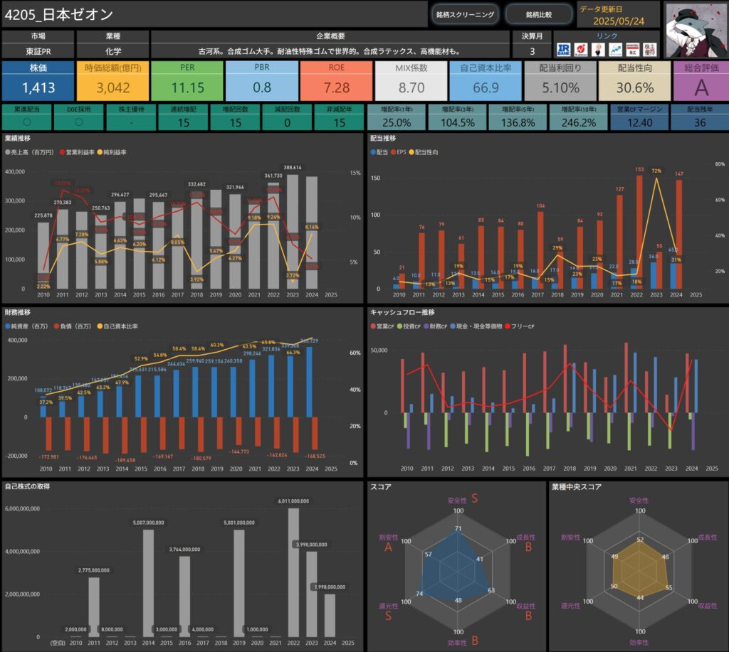Viewport: 729px width, 652px height.
Task: Select the 配当性向 legend entry in 配当推移
Action: pos(424,152)
